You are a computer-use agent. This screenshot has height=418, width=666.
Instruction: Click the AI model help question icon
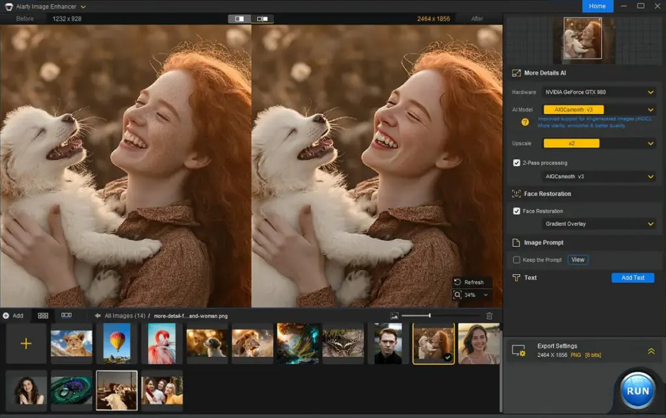[525, 122]
